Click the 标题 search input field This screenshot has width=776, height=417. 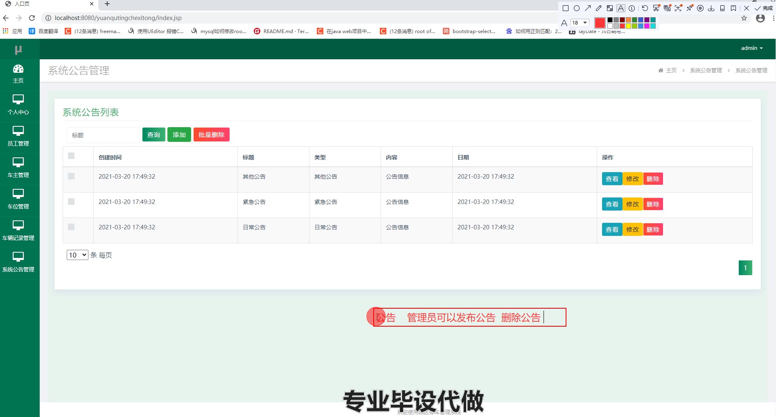tap(103, 135)
